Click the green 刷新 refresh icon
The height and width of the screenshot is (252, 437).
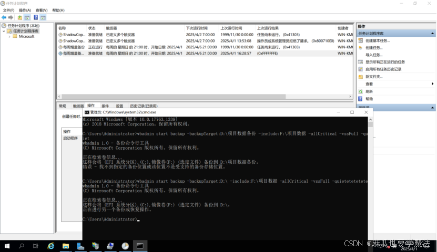360,91
